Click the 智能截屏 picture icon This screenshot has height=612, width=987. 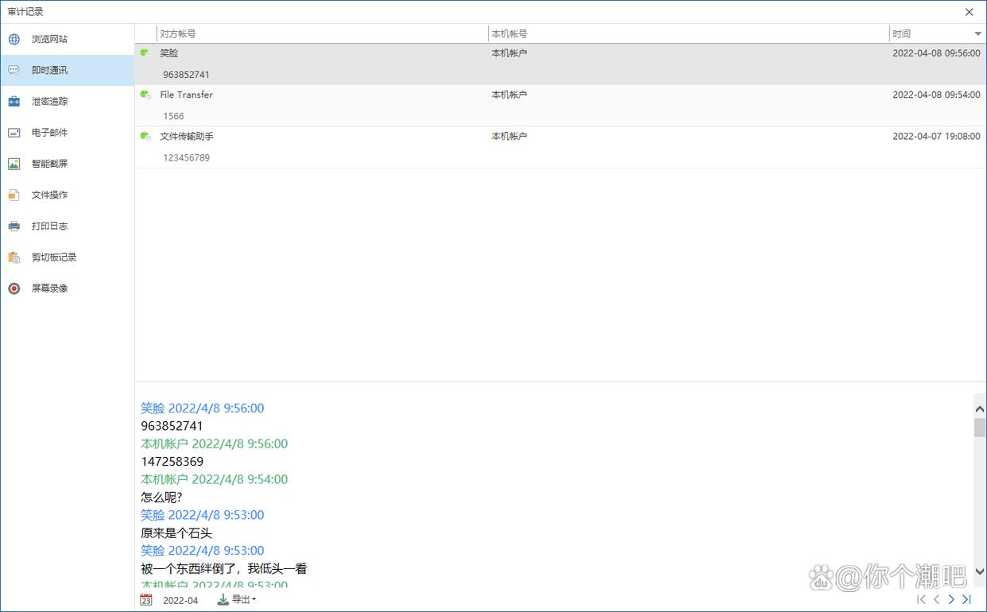(14, 164)
